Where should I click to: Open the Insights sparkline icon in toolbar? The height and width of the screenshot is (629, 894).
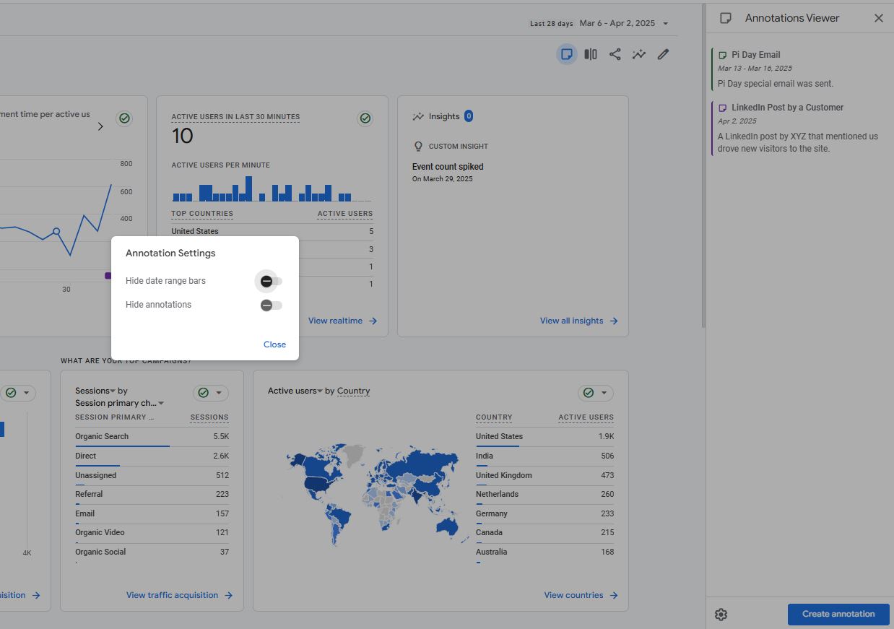pos(639,54)
